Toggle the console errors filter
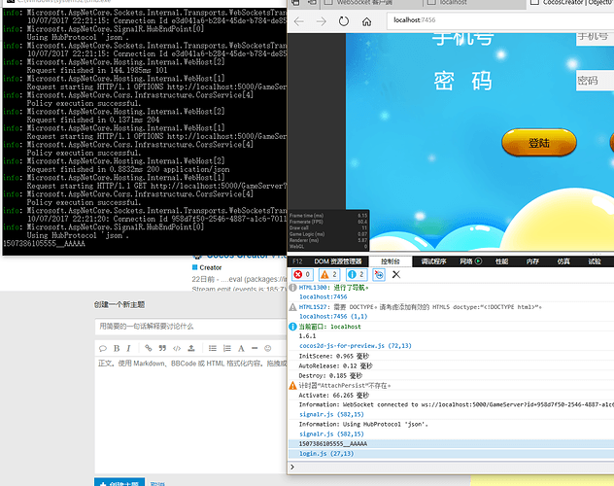Screen dimensions: 614x486 click(302, 274)
